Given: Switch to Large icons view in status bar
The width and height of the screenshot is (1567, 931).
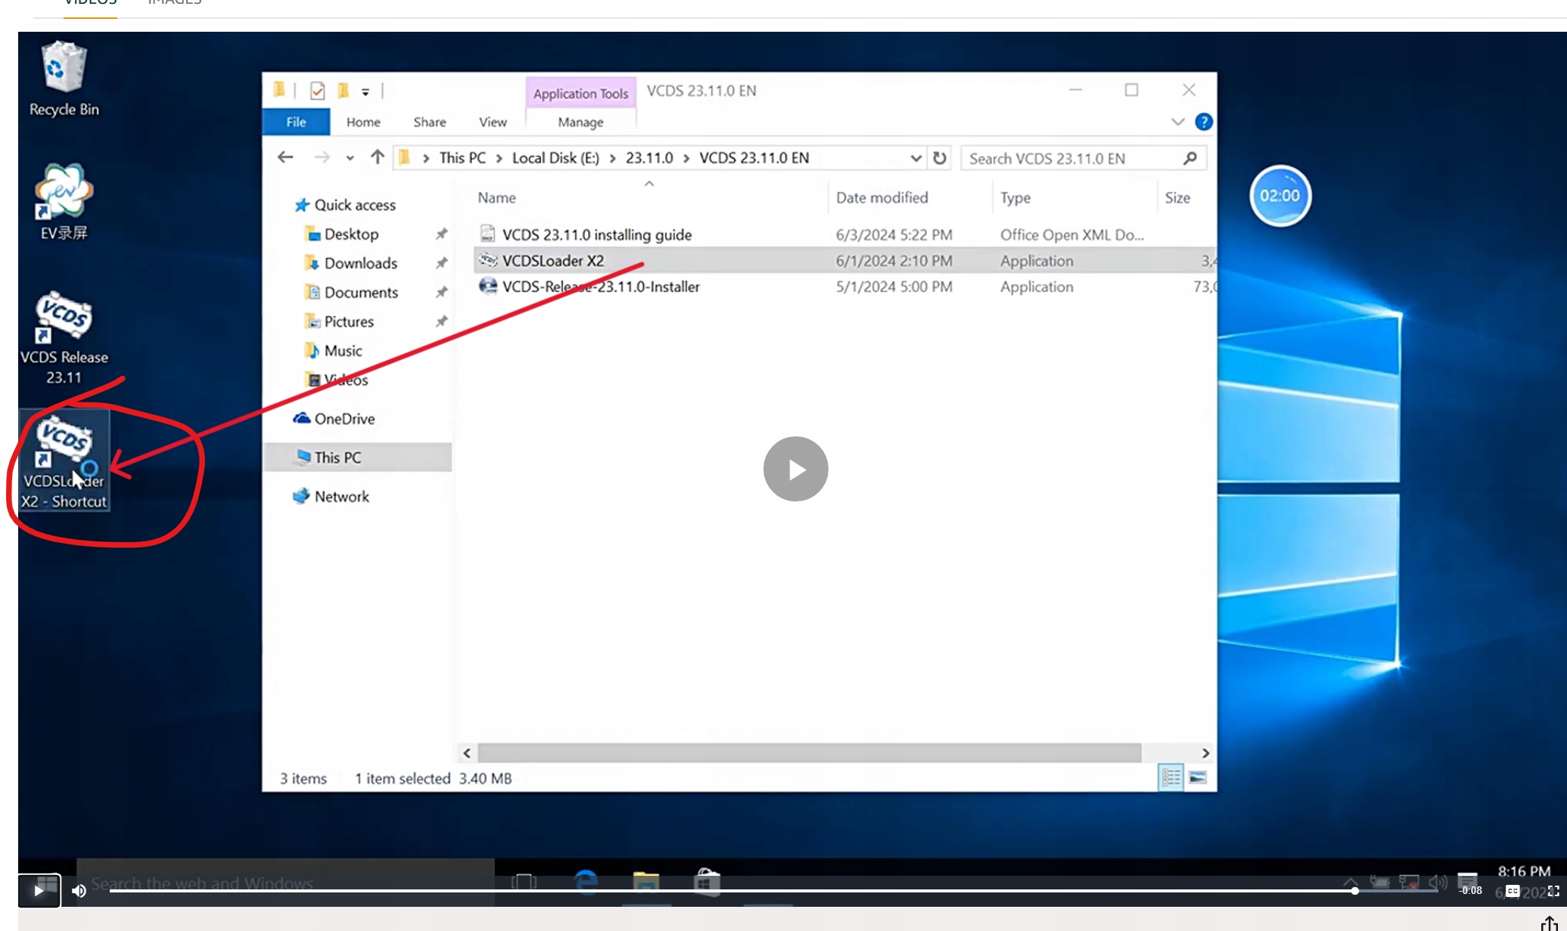Looking at the screenshot, I should [x=1197, y=777].
